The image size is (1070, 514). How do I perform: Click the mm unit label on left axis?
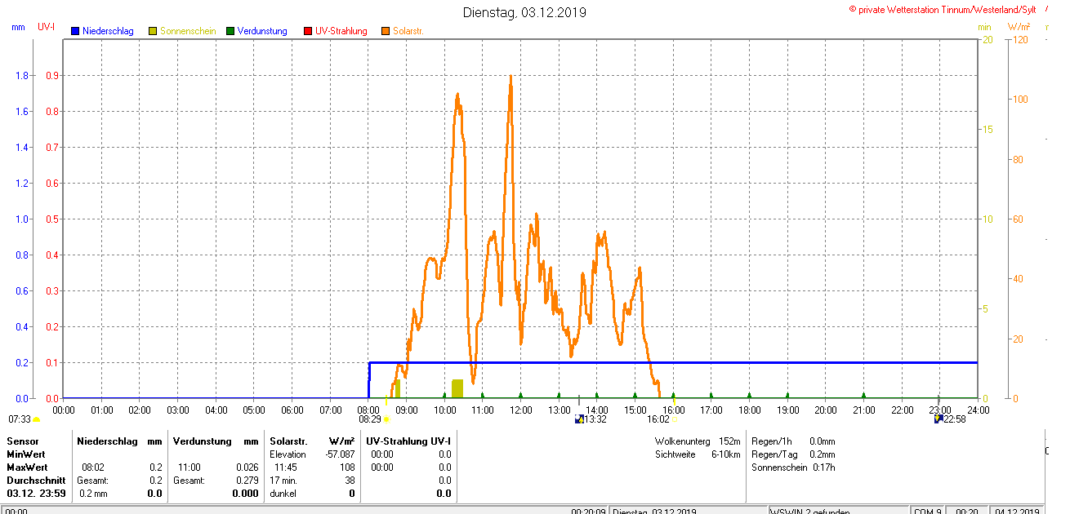click(18, 27)
